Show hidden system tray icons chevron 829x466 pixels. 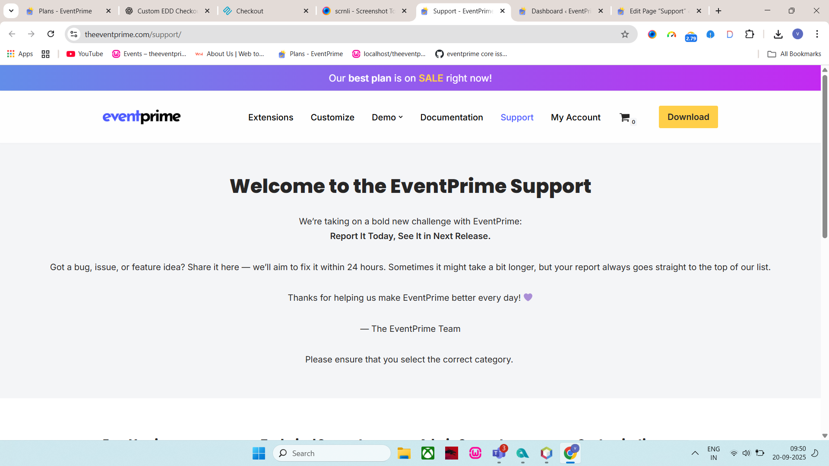[x=695, y=453]
